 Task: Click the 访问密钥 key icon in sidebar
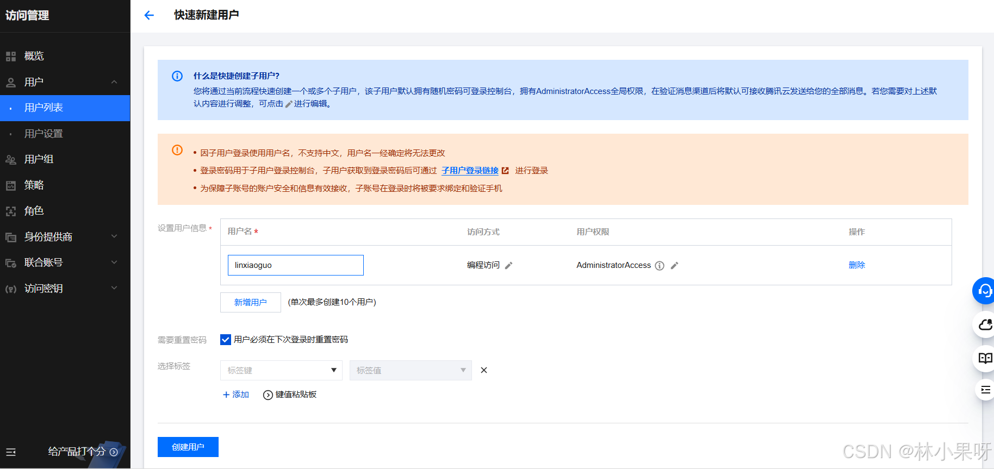(x=11, y=289)
